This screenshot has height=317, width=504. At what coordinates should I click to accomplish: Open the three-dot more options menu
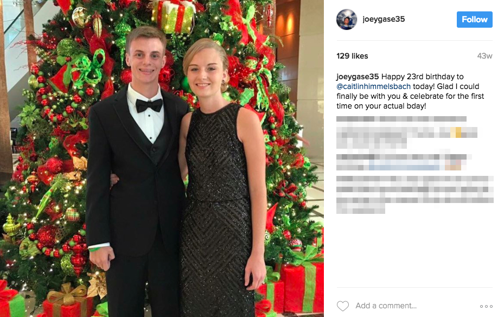click(486, 306)
